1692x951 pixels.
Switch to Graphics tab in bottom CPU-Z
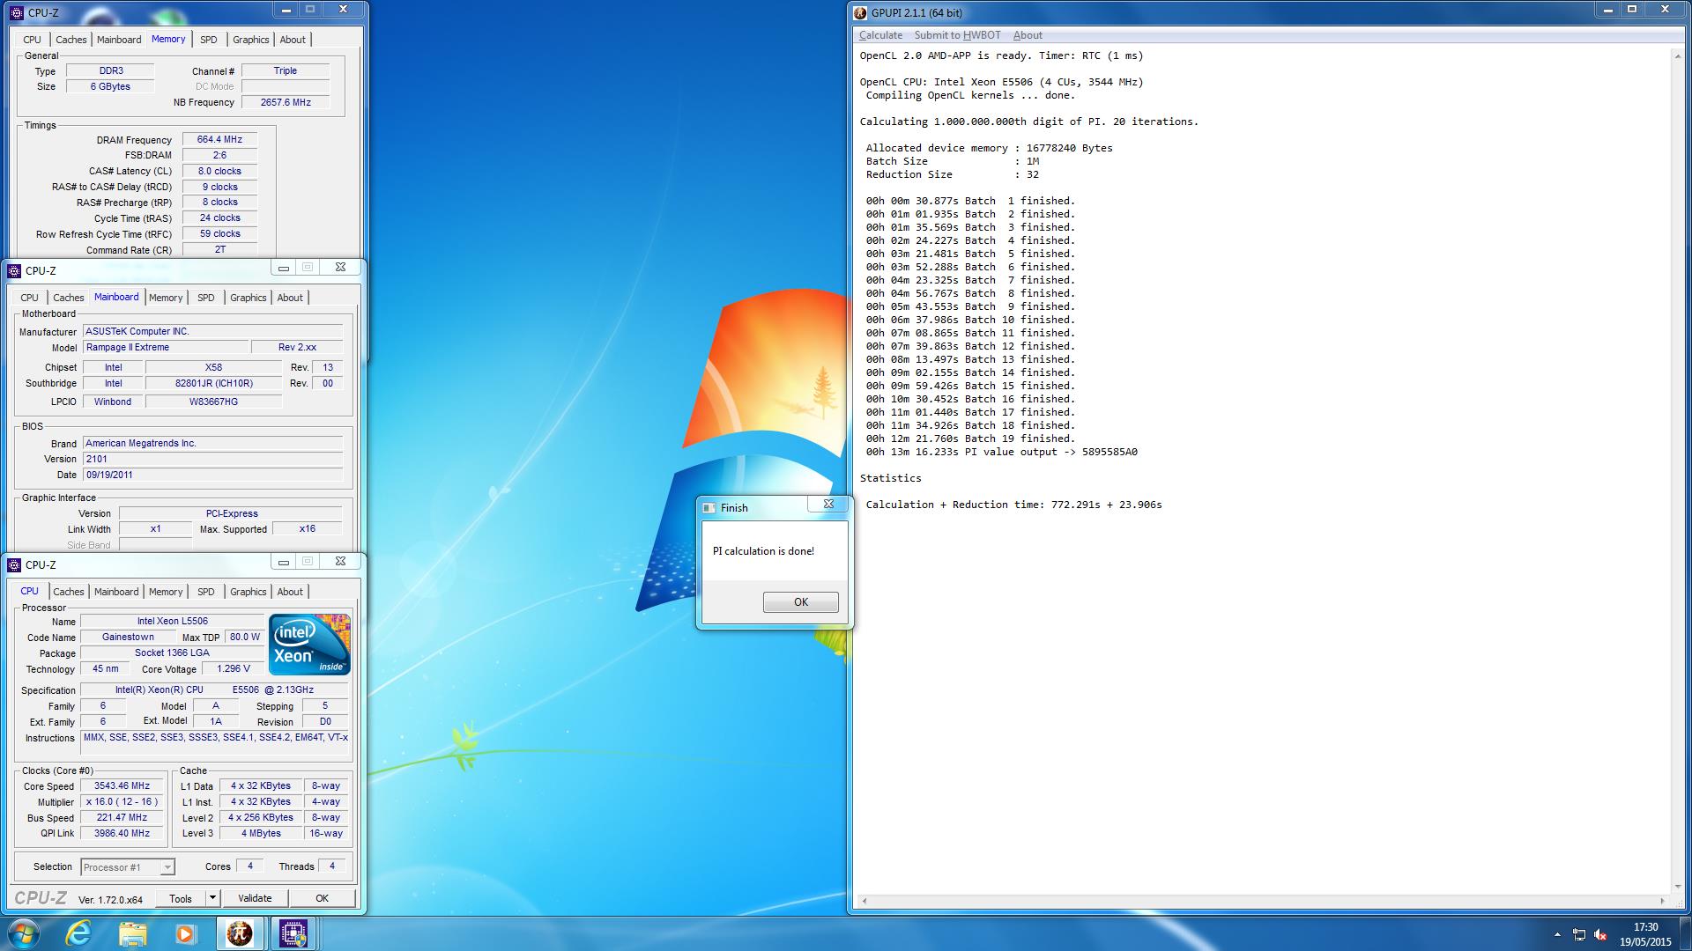tap(248, 592)
